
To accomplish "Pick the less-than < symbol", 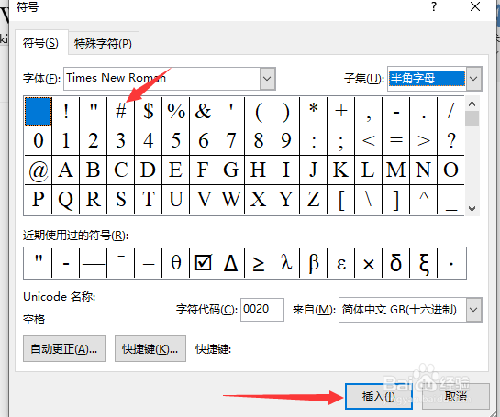I will (368, 141).
